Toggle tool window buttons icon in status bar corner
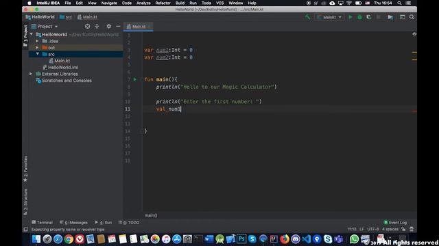The width and height of the screenshot is (439, 246). tap(26, 230)
